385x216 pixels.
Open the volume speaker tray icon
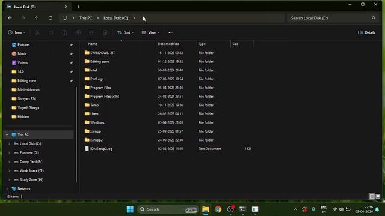(341, 209)
